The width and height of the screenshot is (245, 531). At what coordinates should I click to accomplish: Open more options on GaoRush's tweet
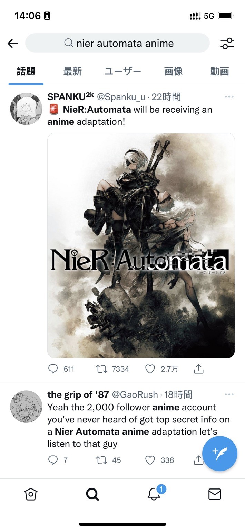point(229,394)
